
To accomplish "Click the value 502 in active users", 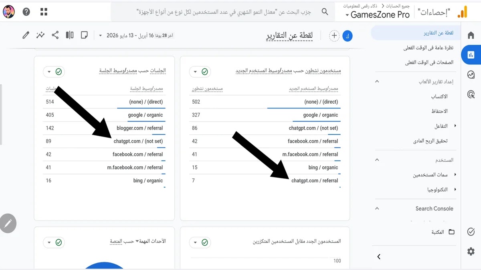I will (x=196, y=102).
